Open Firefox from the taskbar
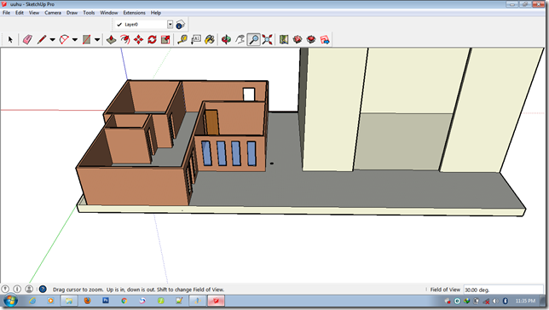Image resolution: width=549 pixels, height=310 pixels. [x=87, y=301]
